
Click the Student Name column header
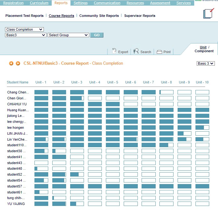(18, 82)
